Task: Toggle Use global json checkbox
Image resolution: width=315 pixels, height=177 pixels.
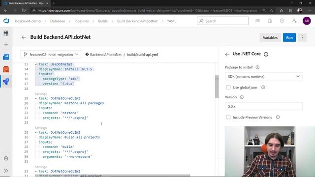Action: click(228, 88)
